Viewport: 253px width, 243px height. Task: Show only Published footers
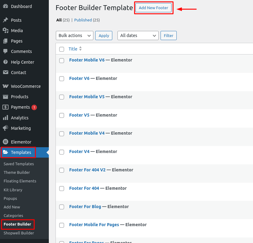[83, 20]
